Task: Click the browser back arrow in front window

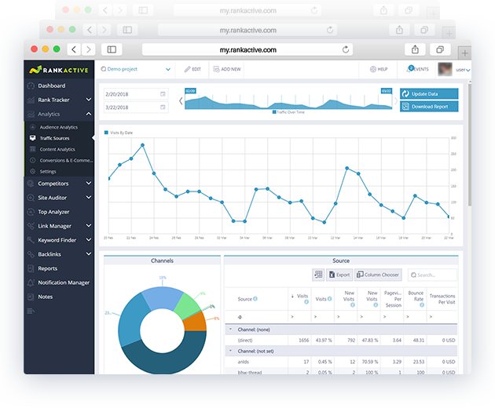Action: coord(74,49)
